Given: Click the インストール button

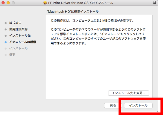Looking at the screenshot, I should [138, 106].
